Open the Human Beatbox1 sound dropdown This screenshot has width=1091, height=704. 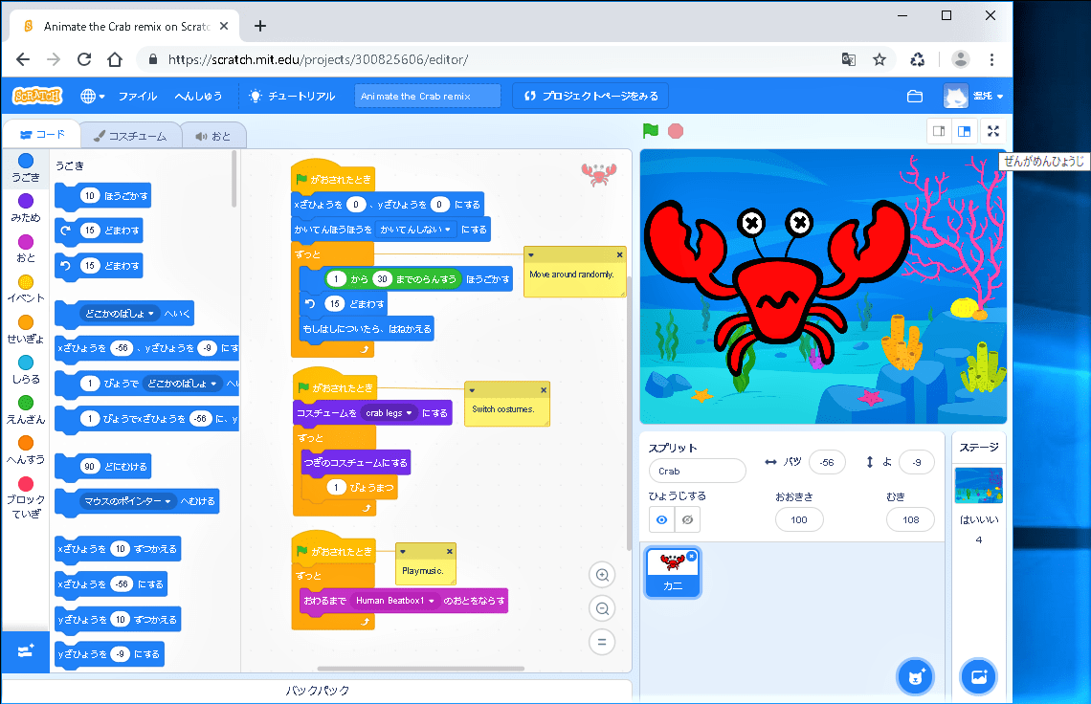click(394, 601)
